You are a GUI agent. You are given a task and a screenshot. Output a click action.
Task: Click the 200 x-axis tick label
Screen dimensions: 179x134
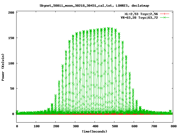[x=56, y=126]
